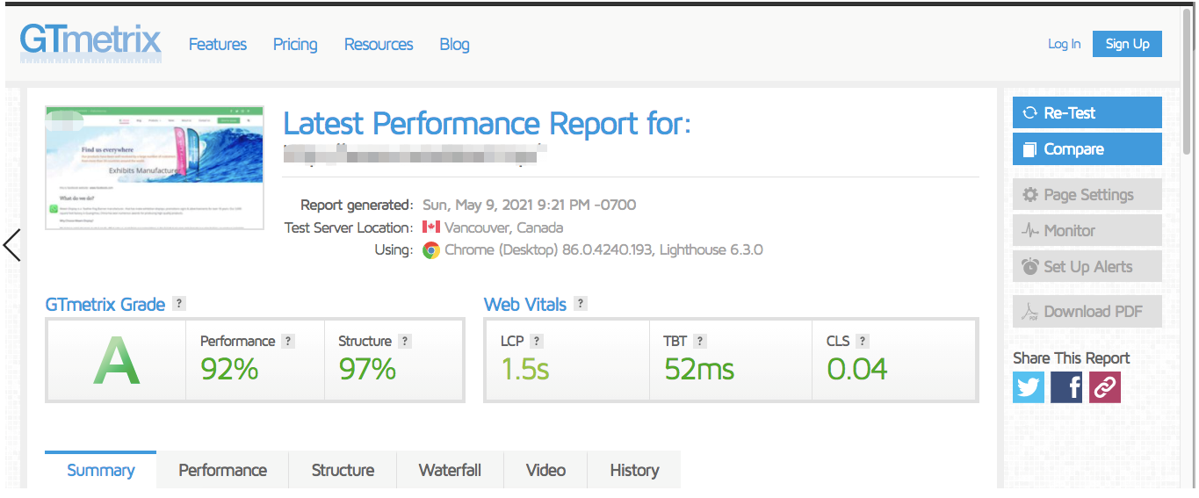The height and width of the screenshot is (498, 1199).
Task: Click Vancouver, Canada location text
Action: [503, 227]
